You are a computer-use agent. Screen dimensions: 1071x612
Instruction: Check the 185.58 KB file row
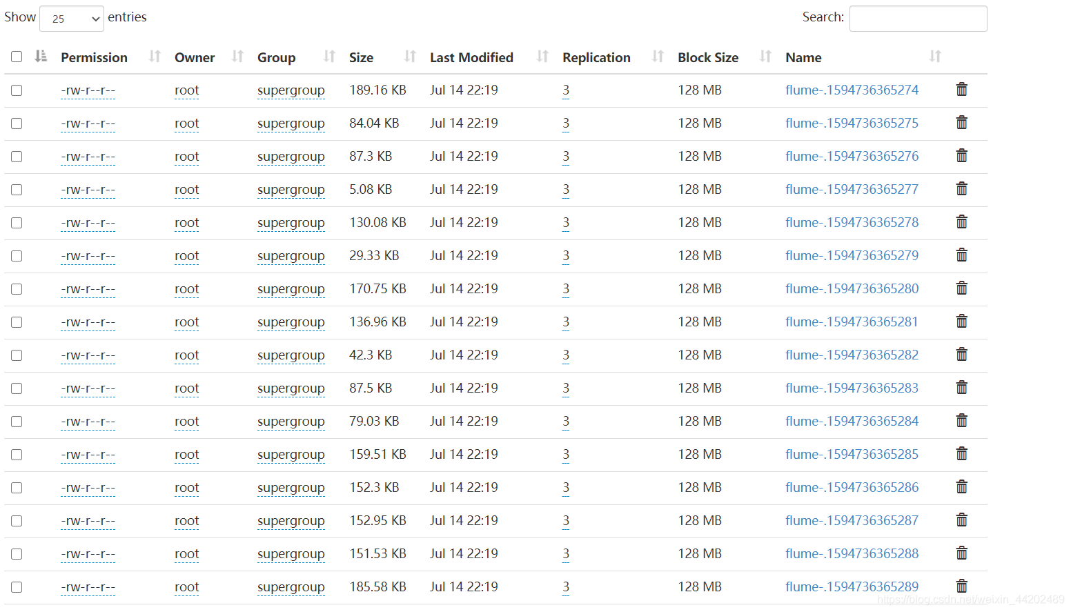tap(17, 587)
